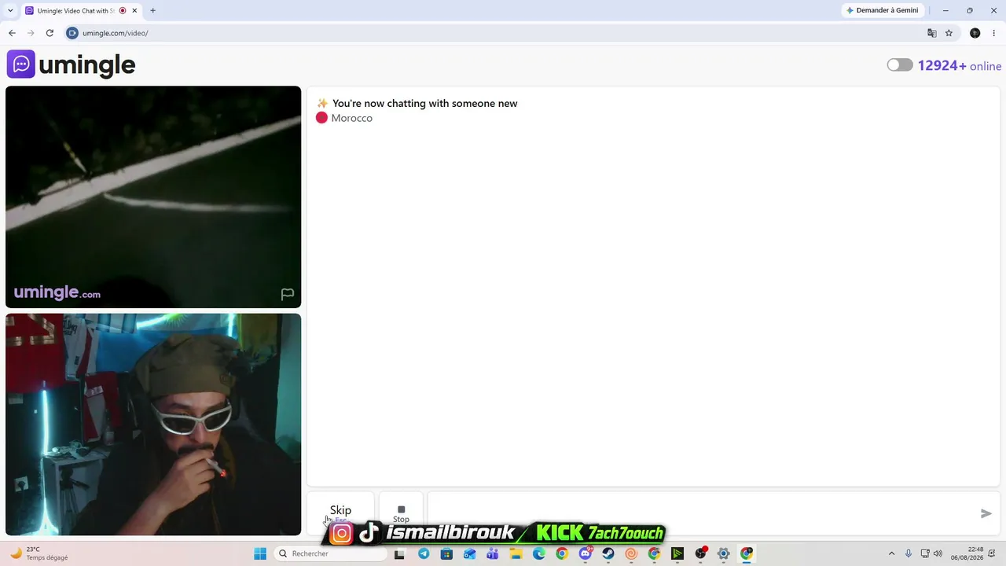Open the tab search dropdown arrow
Viewport: 1006px width, 566px height.
pyautogui.click(x=10, y=10)
